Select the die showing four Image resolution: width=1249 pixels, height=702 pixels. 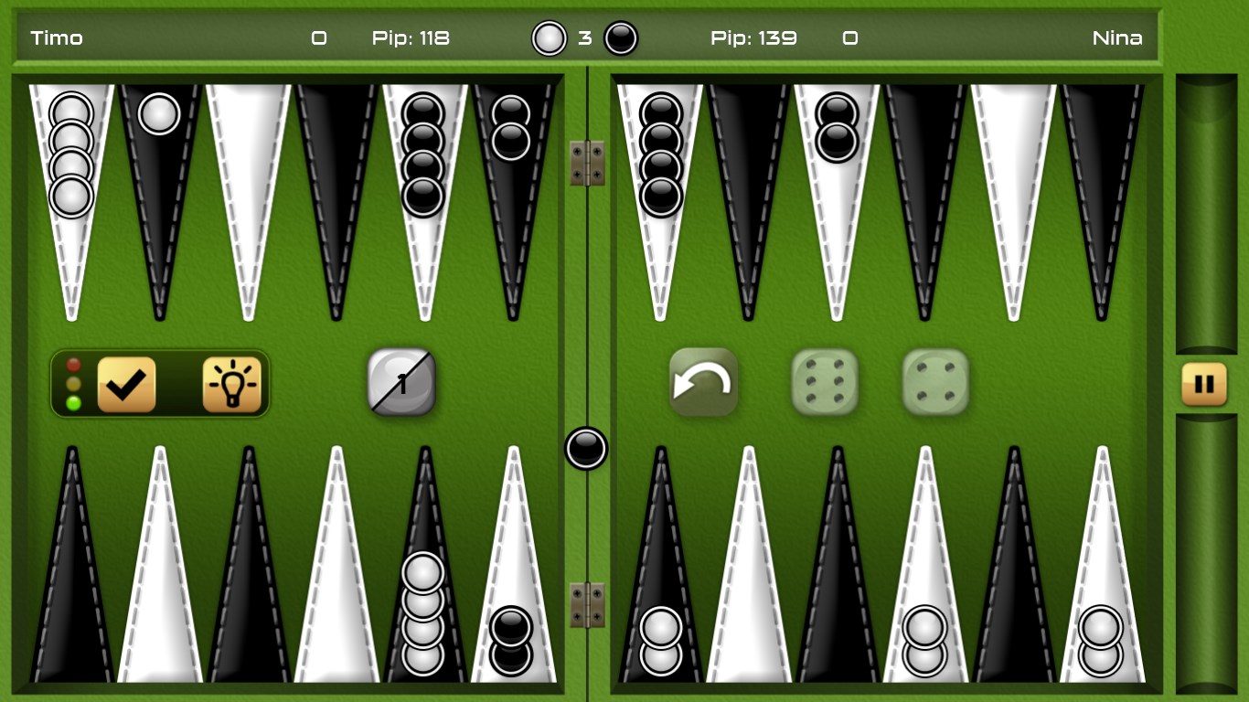(x=934, y=382)
